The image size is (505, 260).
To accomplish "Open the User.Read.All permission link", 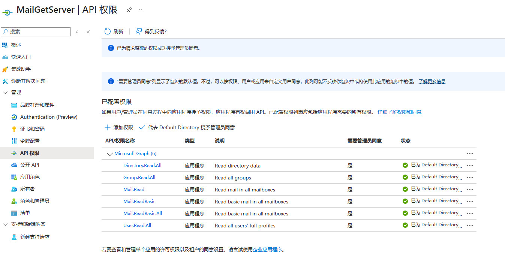I will tap(137, 226).
